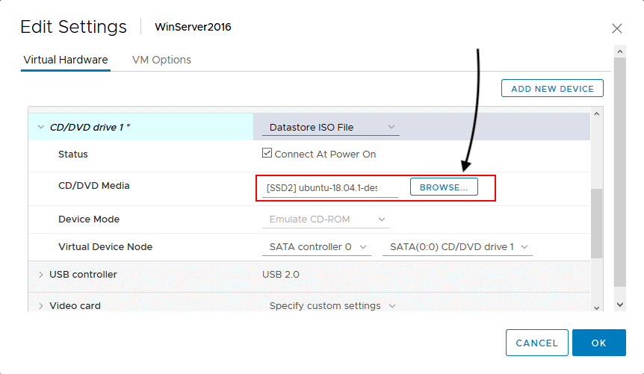Viewport: 644px width, 374px height.
Task: Open the Datastore ISO File dropdown
Action: (x=330, y=128)
